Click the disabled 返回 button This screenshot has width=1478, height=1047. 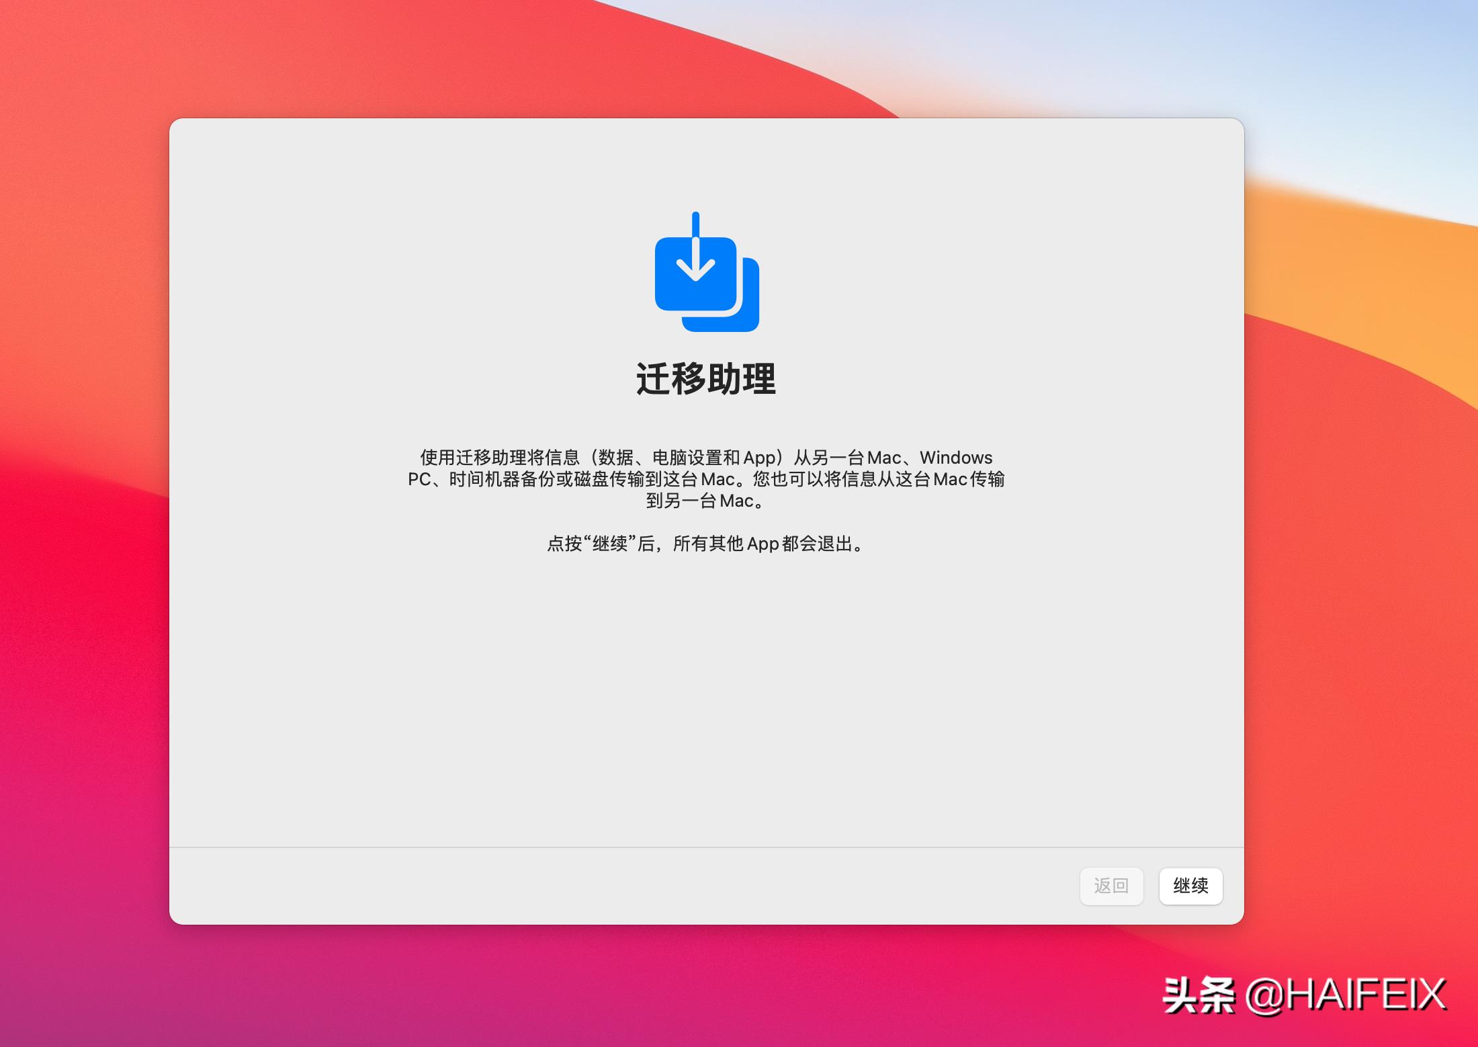coord(1111,886)
